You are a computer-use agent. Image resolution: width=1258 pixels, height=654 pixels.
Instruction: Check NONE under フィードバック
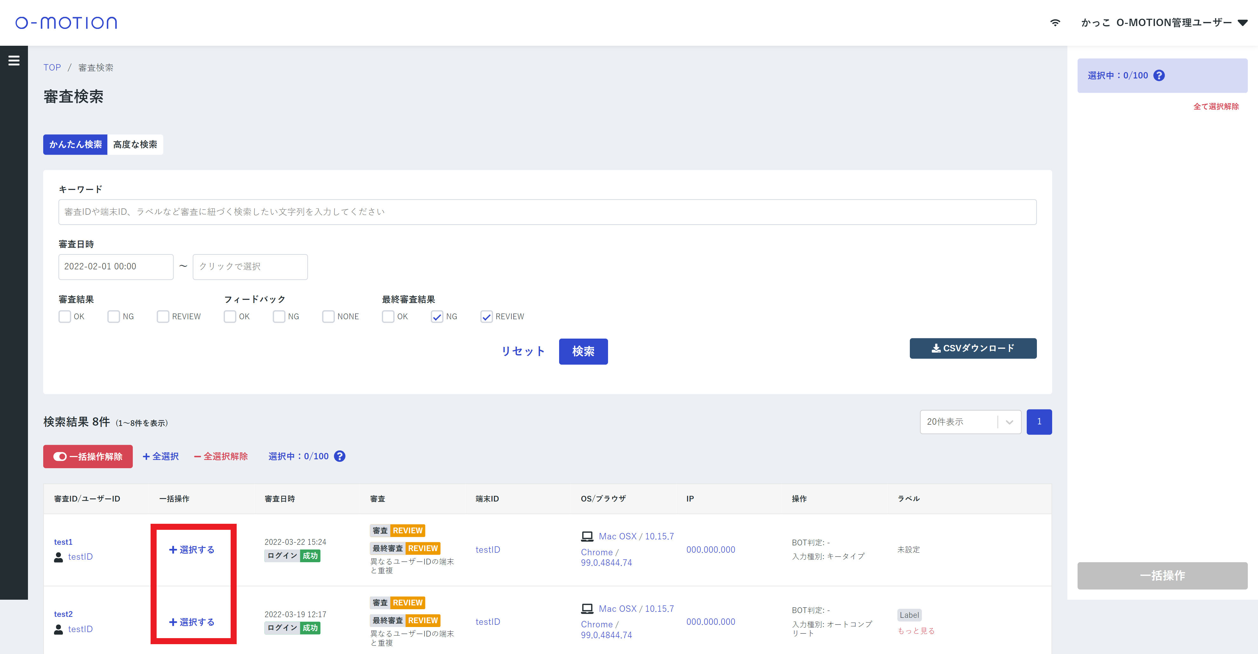tap(328, 316)
